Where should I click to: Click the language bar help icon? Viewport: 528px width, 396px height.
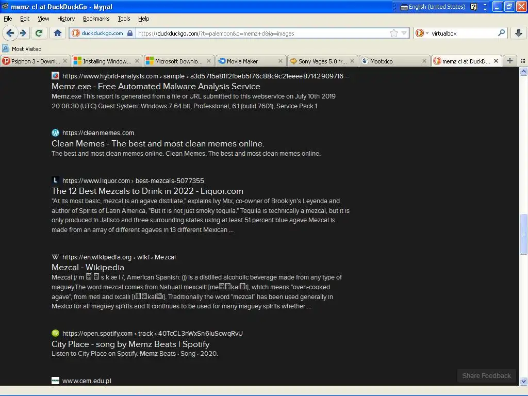(x=474, y=7)
